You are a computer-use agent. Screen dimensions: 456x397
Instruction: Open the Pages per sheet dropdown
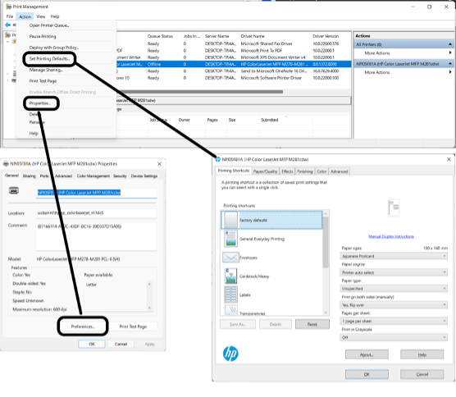point(394,321)
